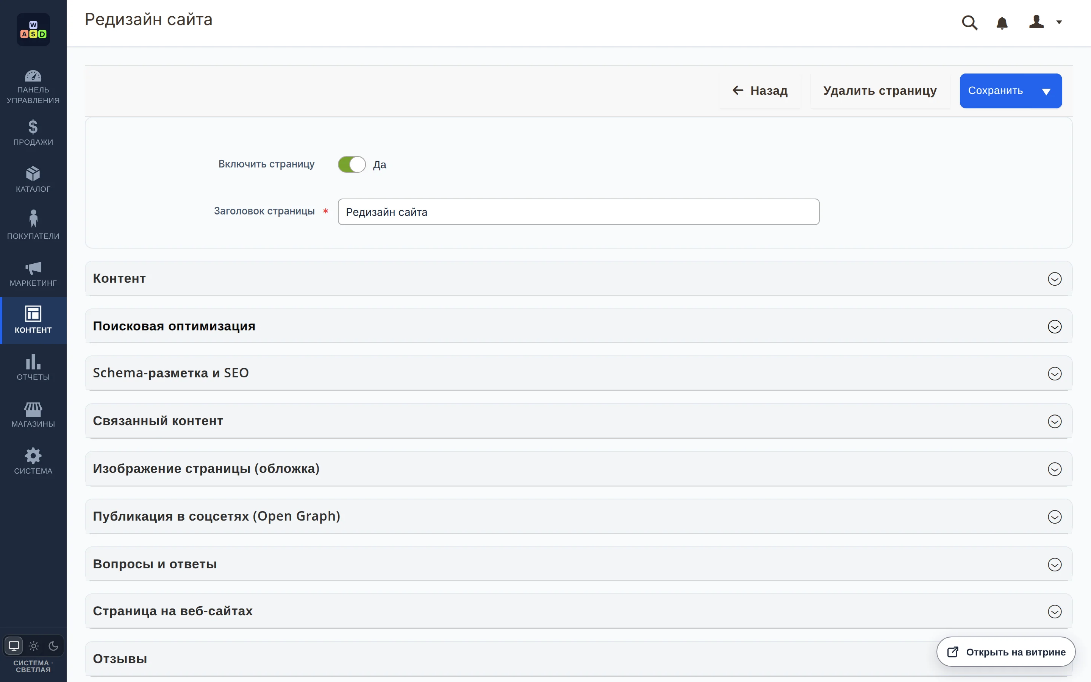Screen dimensions: 1091x682
Task: Open the Продажи sidebar section
Action: [x=33, y=133]
